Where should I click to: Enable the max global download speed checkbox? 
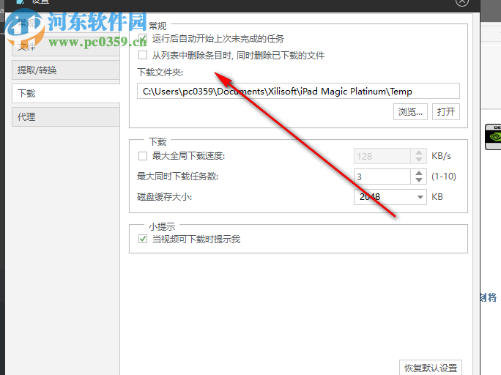143,156
